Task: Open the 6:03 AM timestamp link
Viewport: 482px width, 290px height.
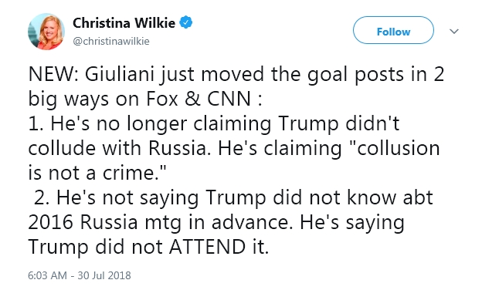Action: pos(47,275)
